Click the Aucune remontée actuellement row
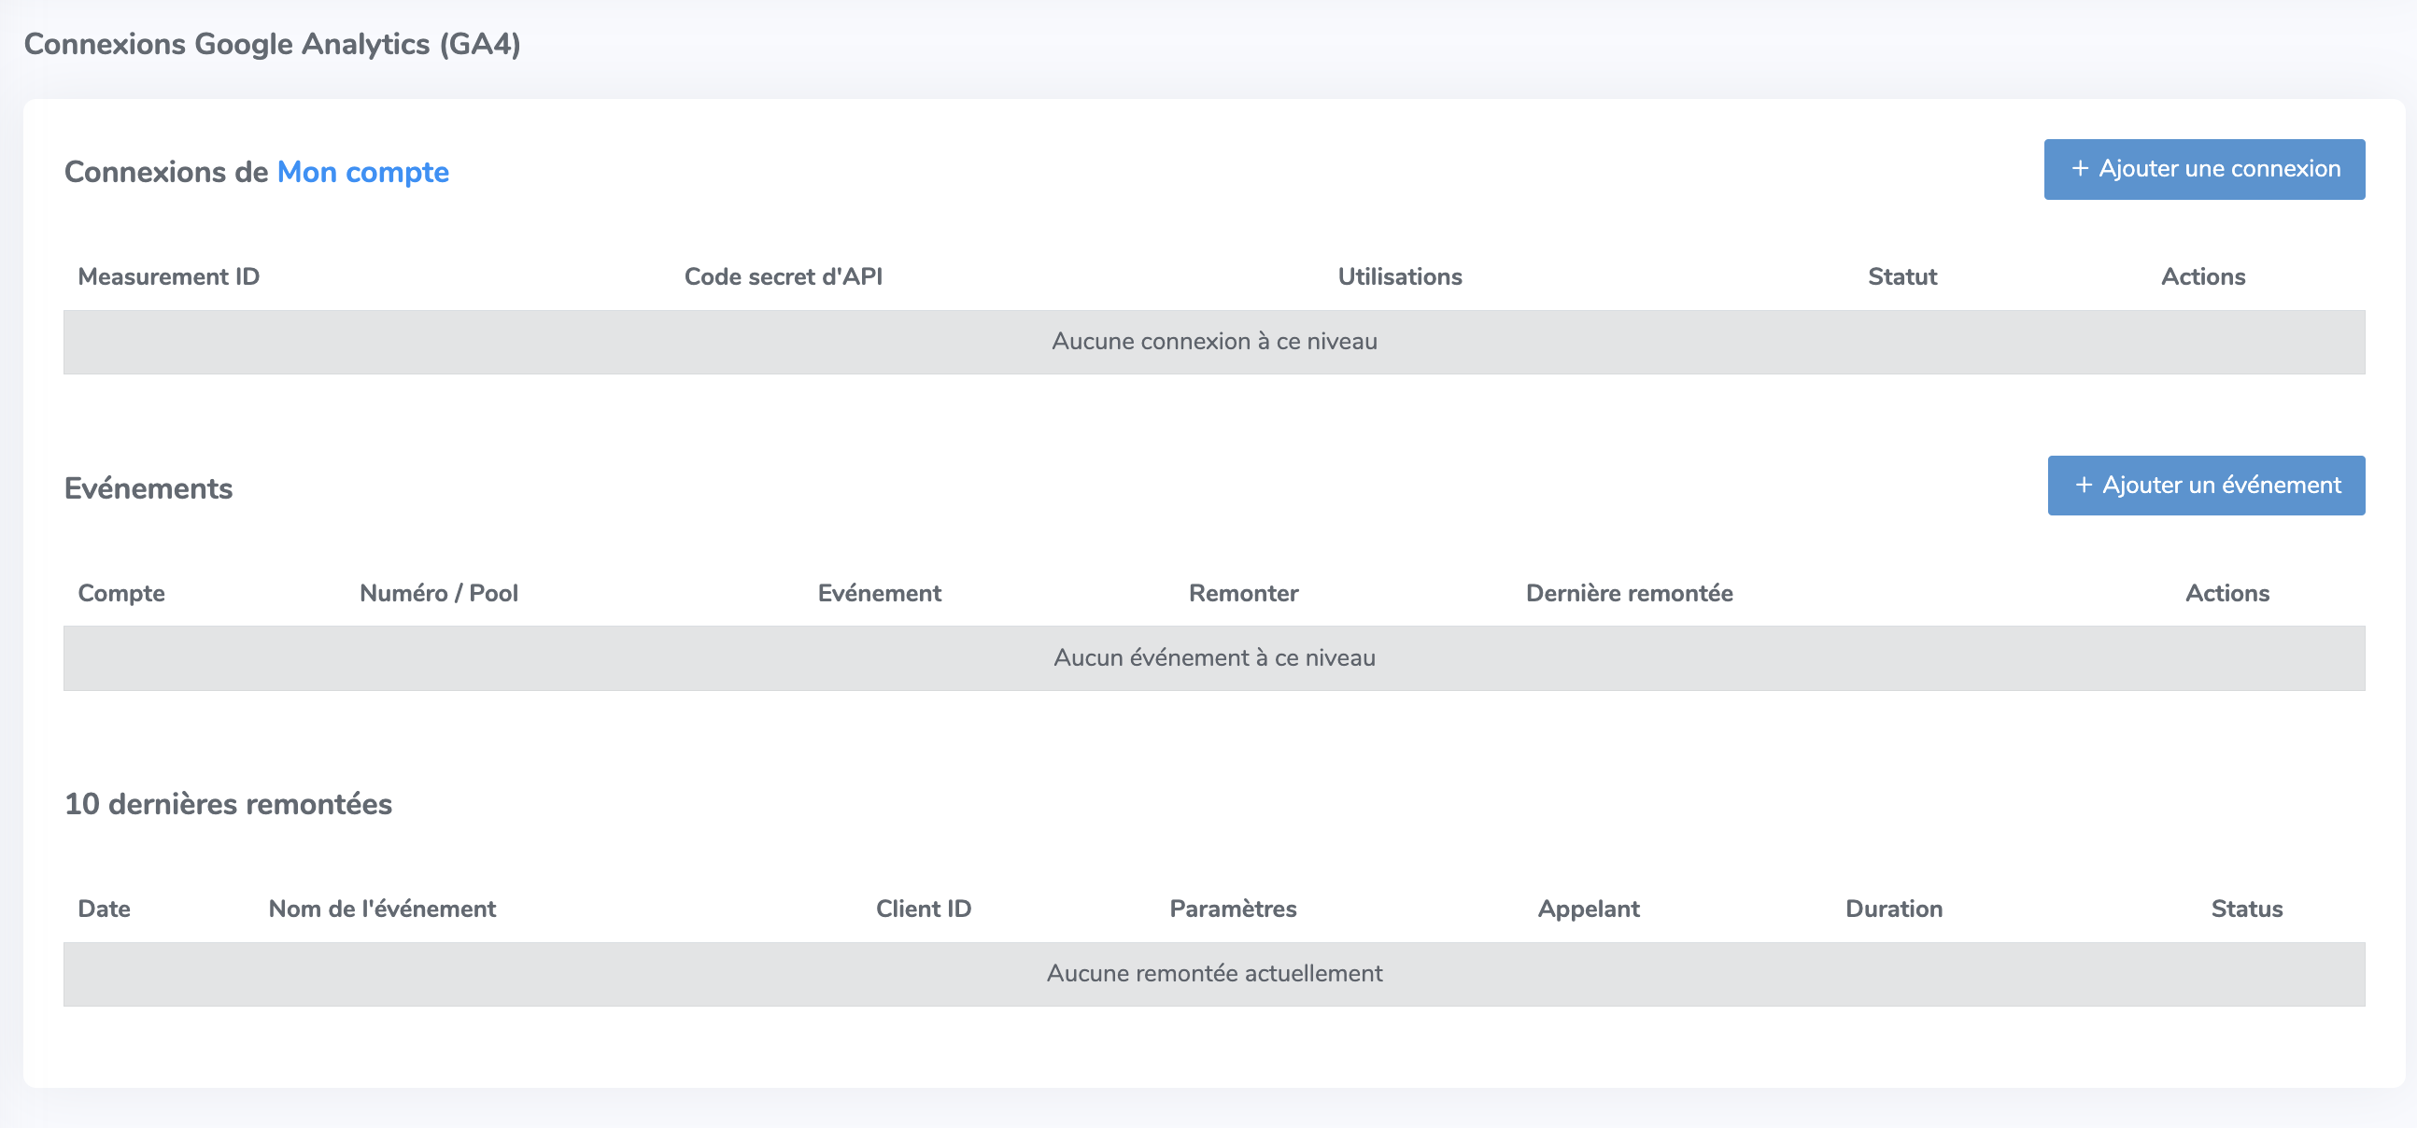The image size is (2417, 1128). click(1214, 974)
